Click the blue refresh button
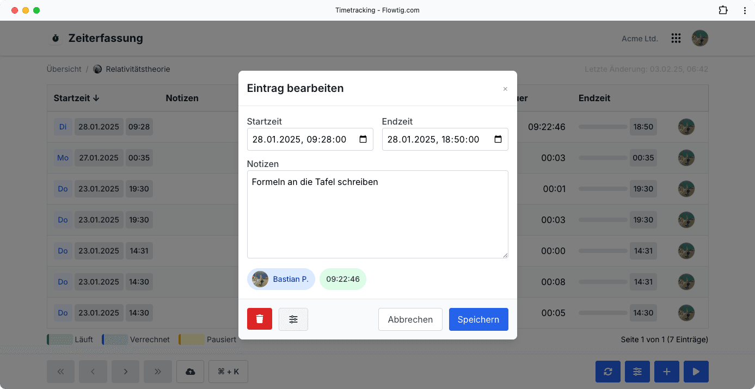The height and width of the screenshot is (389, 755). pos(608,372)
